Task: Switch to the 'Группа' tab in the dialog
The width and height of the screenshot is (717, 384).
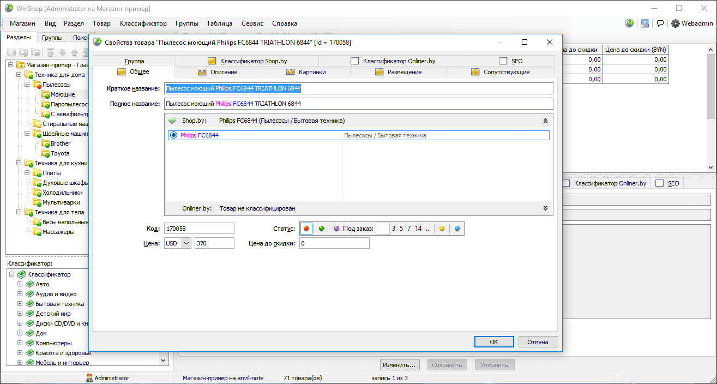Action: pyautogui.click(x=134, y=61)
